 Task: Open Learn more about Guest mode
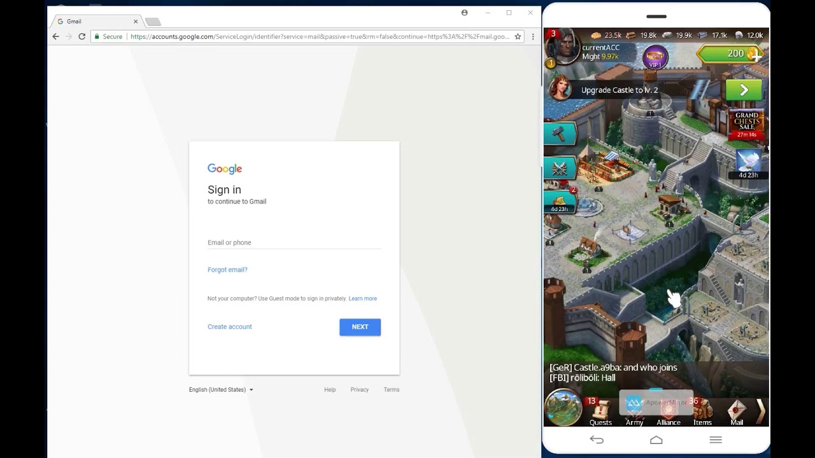pos(362,298)
